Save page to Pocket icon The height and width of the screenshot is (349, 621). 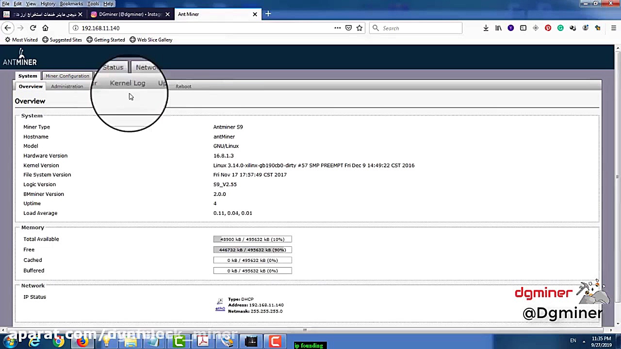(348, 28)
